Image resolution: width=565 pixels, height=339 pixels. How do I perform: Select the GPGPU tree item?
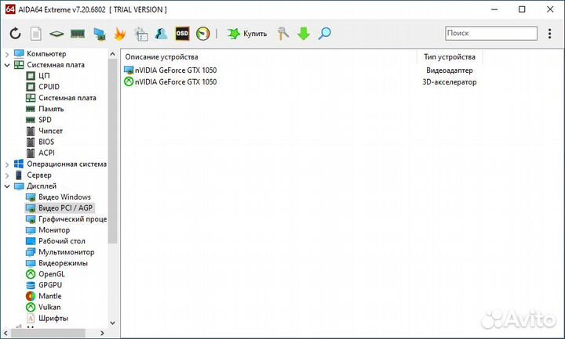click(49, 285)
